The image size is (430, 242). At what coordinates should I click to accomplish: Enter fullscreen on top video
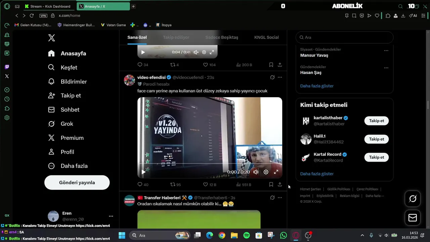(212, 52)
